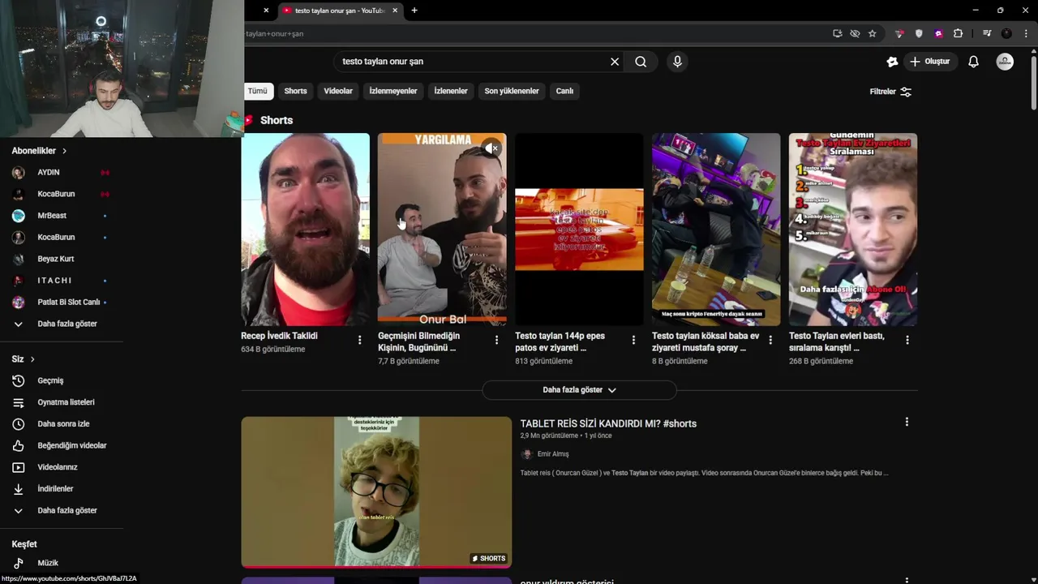Bookmark this page with the star icon

[873, 33]
